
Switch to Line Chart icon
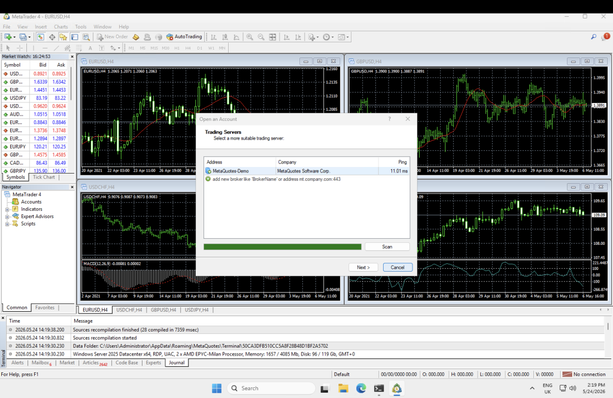tap(236, 37)
